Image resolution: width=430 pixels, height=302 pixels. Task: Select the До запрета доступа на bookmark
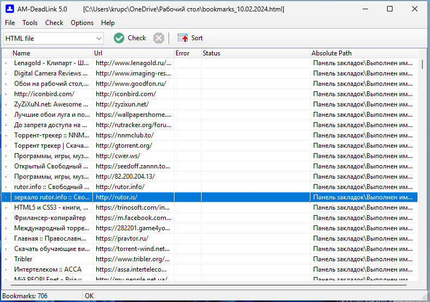(x=209, y=125)
